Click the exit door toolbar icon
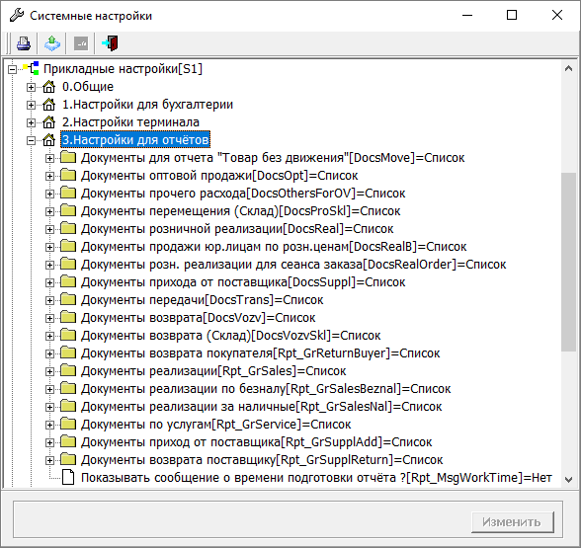 click(110, 43)
